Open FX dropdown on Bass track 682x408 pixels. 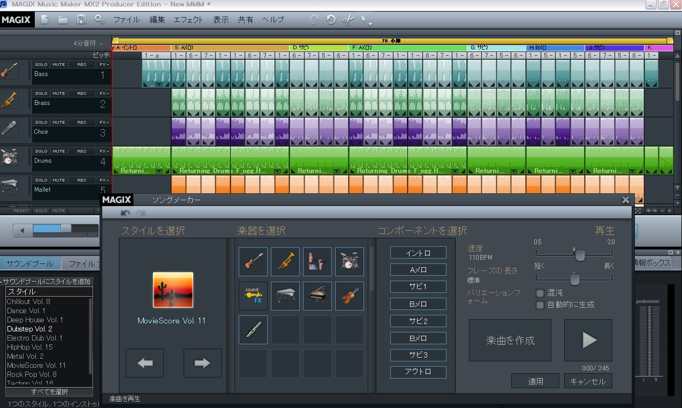click(x=103, y=64)
